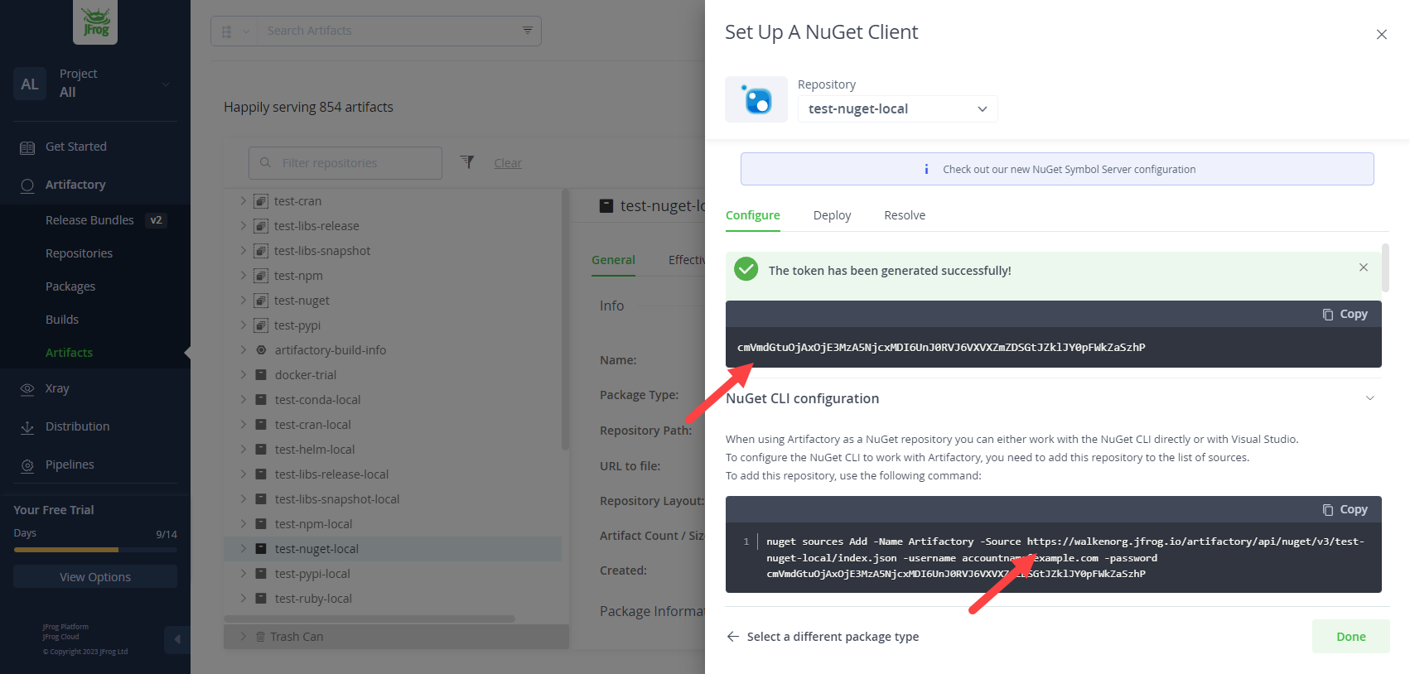Click the test-cran repository icon

(x=261, y=201)
